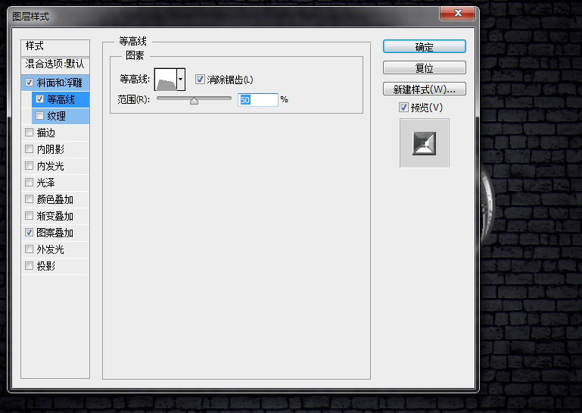This screenshot has height=413, width=582.
Task: Open the 图案叠加 style settings label
Action: tap(55, 233)
